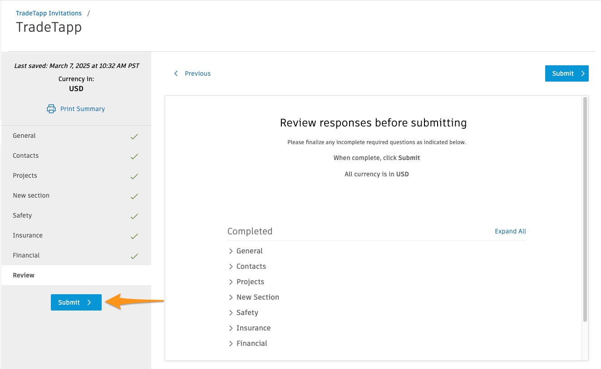Click the Review responses before submitting heading
This screenshot has height=369, width=601.
click(x=373, y=123)
